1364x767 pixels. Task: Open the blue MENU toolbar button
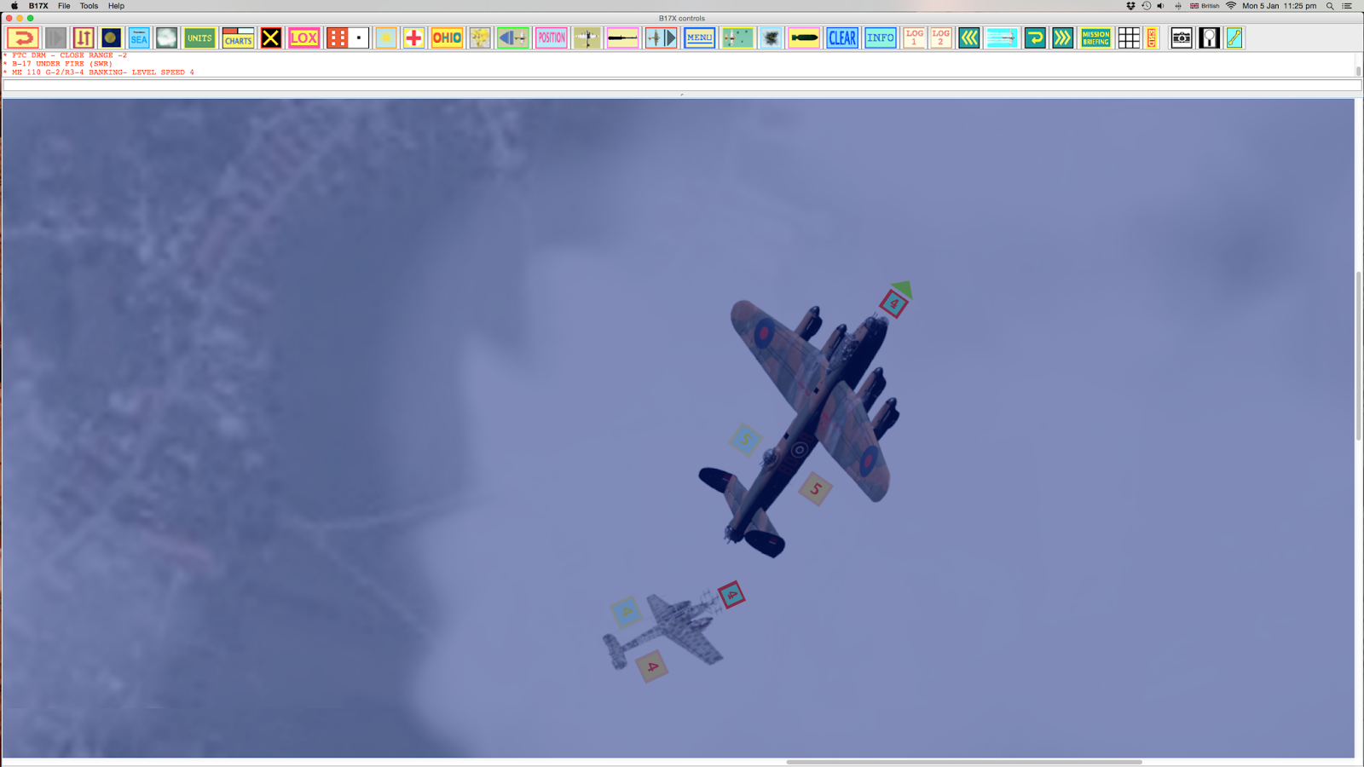pyautogui.click(x=699, y=37)
